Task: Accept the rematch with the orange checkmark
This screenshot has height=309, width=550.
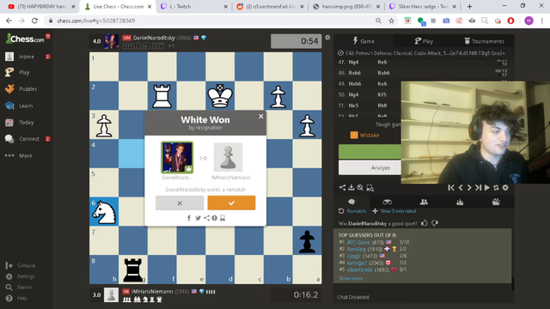Action: tap(231, 203)
